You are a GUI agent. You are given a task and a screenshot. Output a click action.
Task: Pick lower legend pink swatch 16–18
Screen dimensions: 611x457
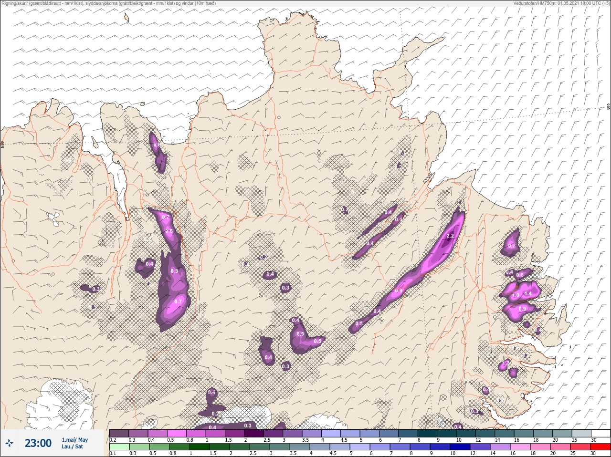tap(520, 447)
